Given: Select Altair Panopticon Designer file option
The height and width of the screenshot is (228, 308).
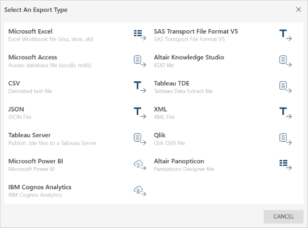Looking at the screenshot, I should (x=223, y=165).
